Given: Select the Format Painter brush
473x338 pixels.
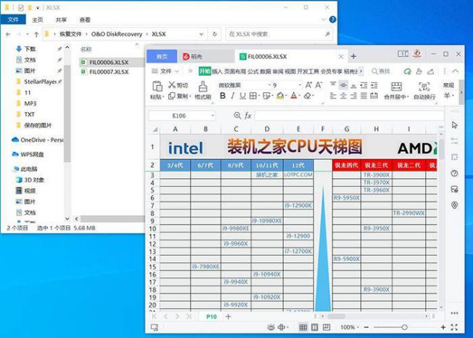Looking at the screenshot, I should coord(203,86).
